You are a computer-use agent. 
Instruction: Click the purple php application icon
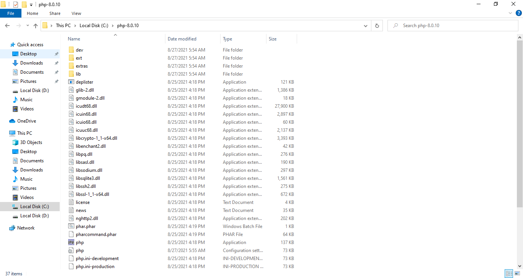(71, 242)
